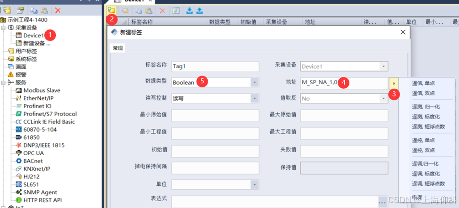Select Device1 under 采集设备 in tree
The width and height of the screenshot is (459, 208).
coord(34,36)
